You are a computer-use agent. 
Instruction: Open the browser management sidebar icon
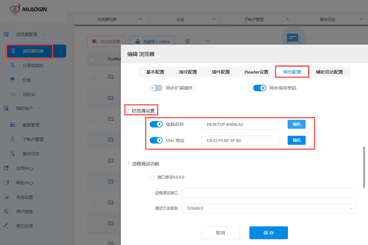point(6,34)
